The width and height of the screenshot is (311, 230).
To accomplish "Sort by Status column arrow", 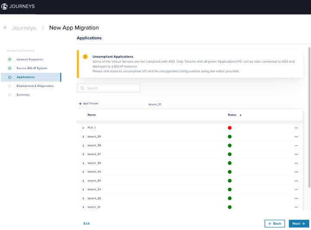I will pyautogui.click(x=241, y=115).
